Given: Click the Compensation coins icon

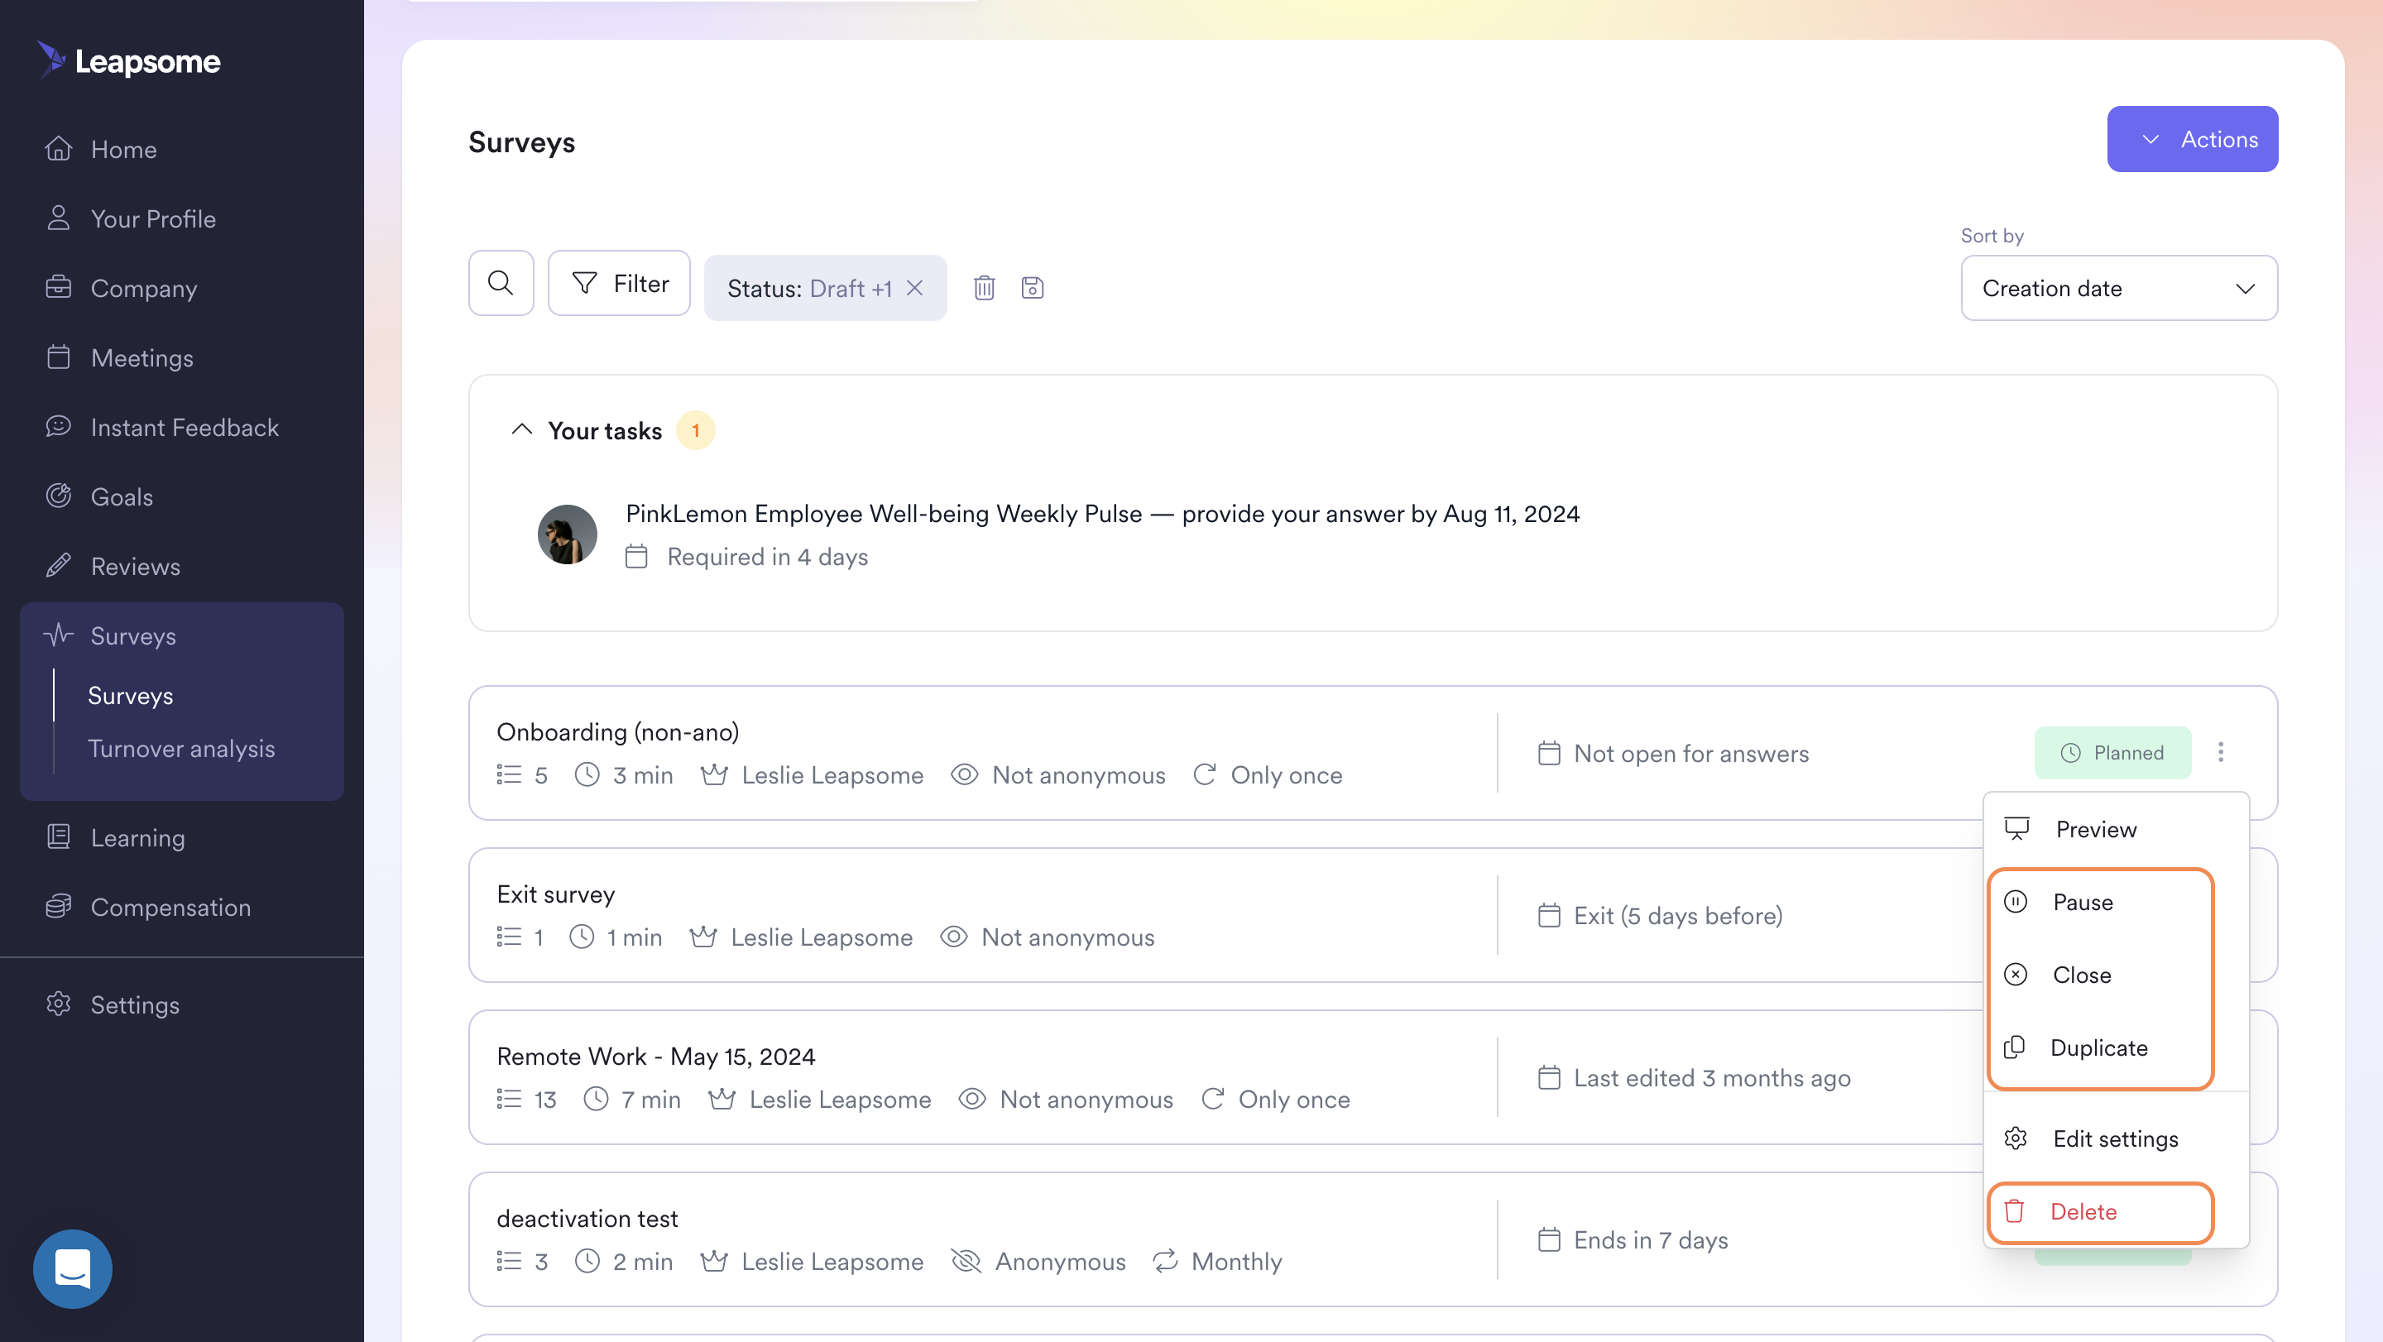Looking at the screenshot, I should point(58,905).
